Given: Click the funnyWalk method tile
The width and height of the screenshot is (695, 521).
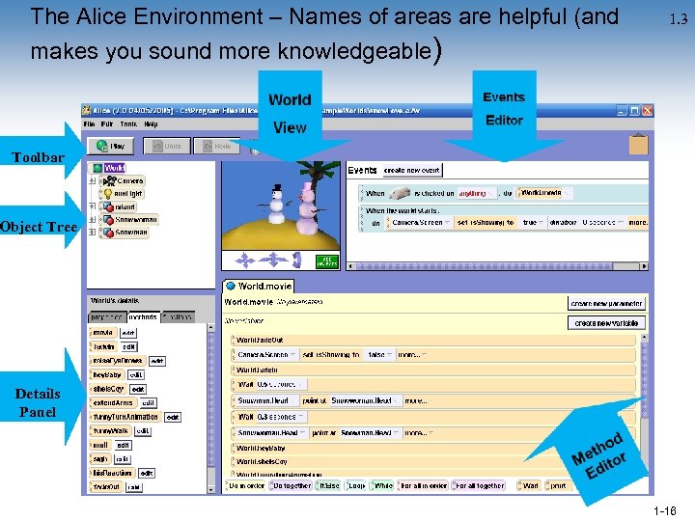Looking at the screenshot, I should click(x=110, y=430).
